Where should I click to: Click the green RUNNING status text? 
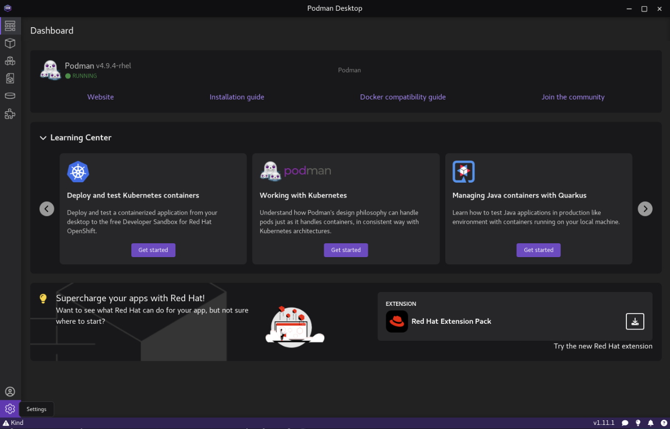[x=85, y=76]
